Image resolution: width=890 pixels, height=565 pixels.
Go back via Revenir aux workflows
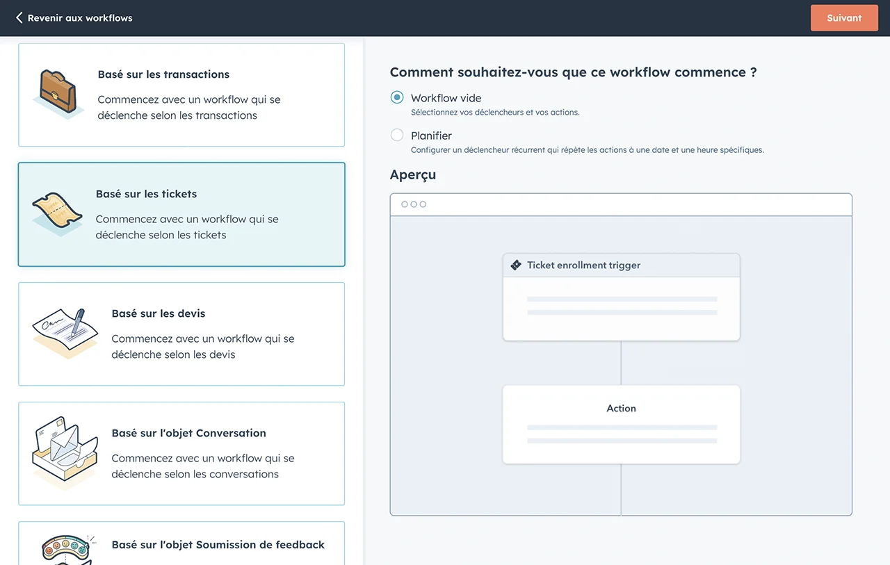pyautogui.click(x=79, y=18)
